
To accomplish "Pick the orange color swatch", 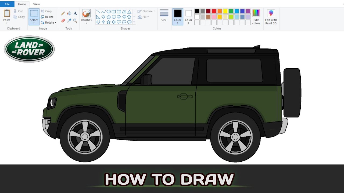I will tap(220, 11).
